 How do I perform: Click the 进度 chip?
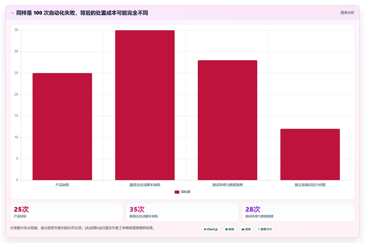pos(246,229)
